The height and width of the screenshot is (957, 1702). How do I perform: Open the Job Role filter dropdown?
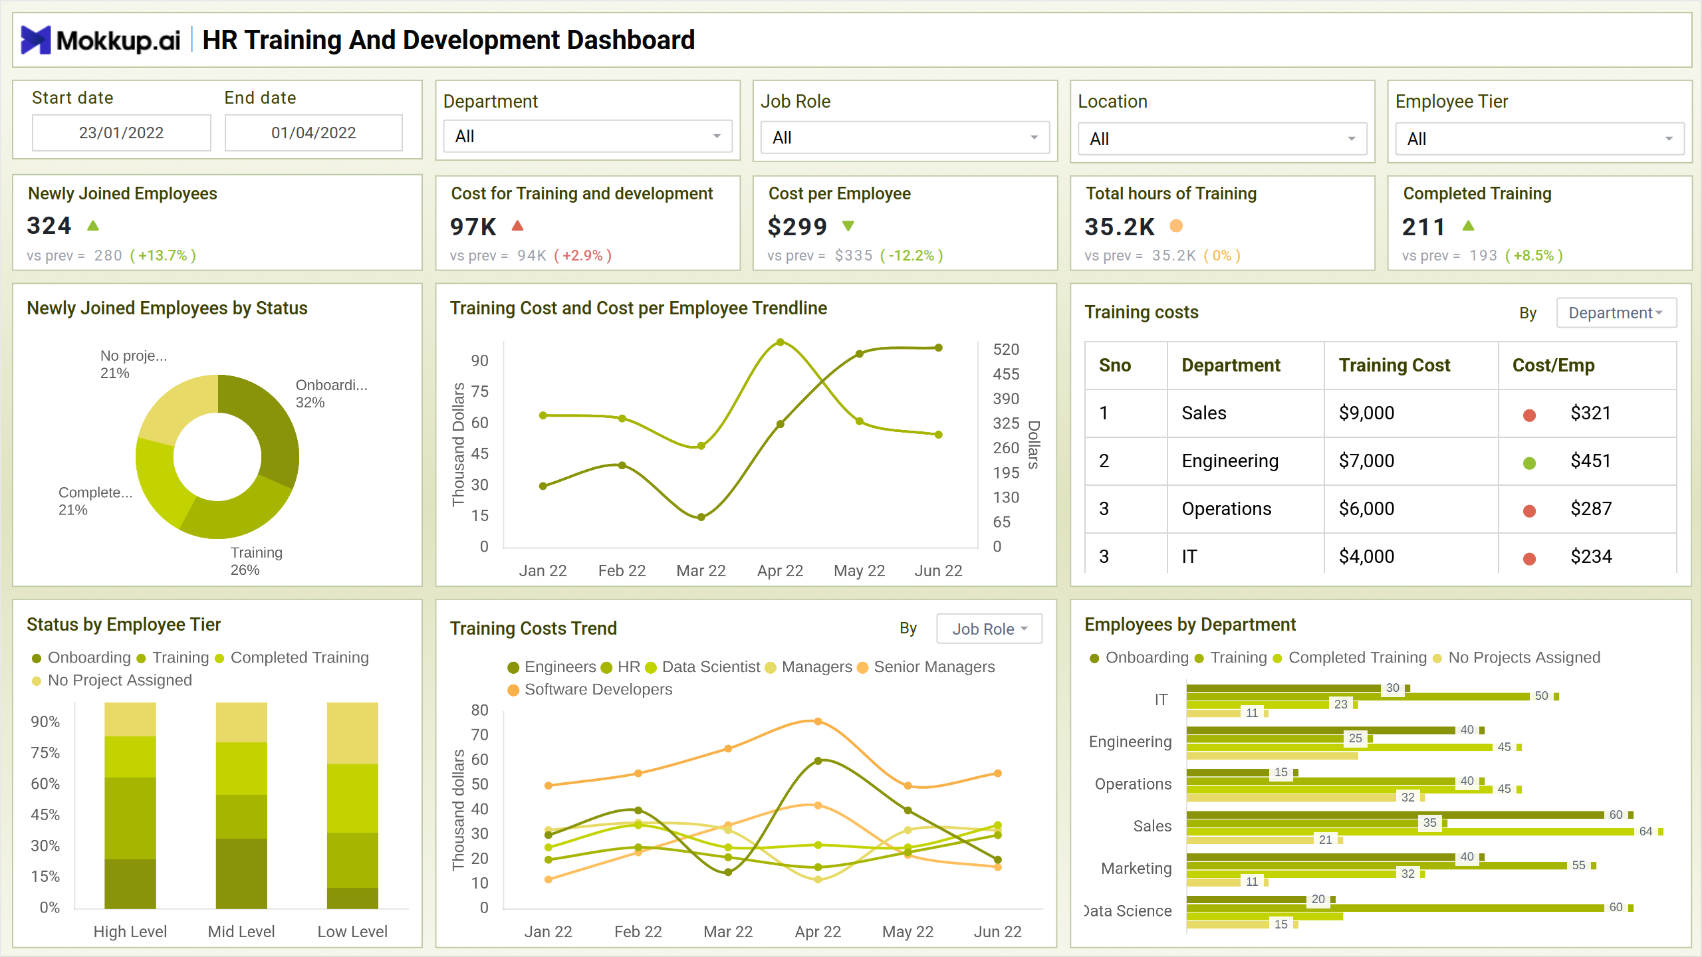click(x=905, y=138)
